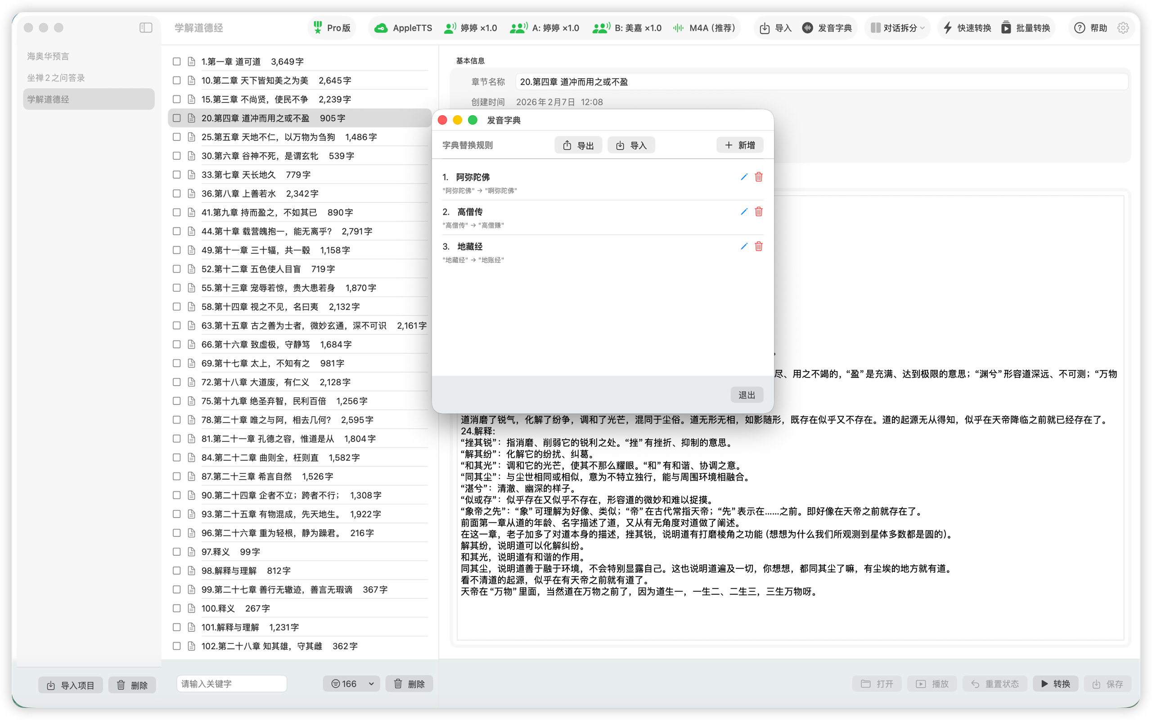
Task: Click the 导入 toolbar button
Action: pyautogui.click(x=775, y=27)
